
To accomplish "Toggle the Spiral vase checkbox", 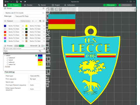I will [x=29, y=82].
